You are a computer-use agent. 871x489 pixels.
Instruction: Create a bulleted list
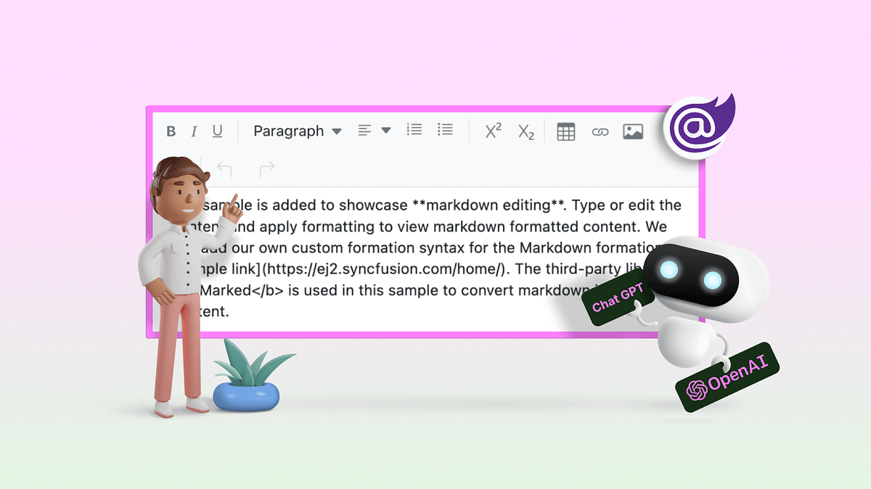click(x=445, y=131)
